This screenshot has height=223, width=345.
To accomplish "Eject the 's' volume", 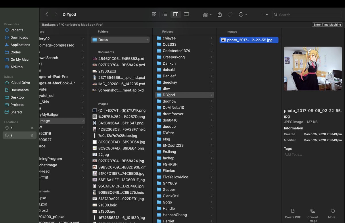I will pos(32,128).
